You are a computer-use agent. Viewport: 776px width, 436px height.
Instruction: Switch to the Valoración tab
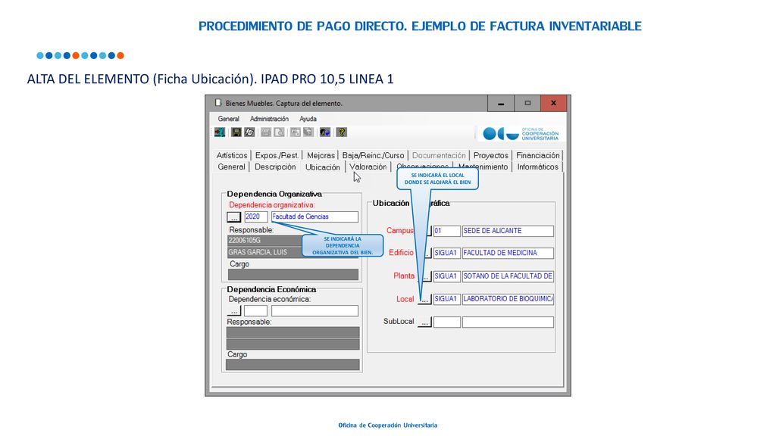coord(368,167)
